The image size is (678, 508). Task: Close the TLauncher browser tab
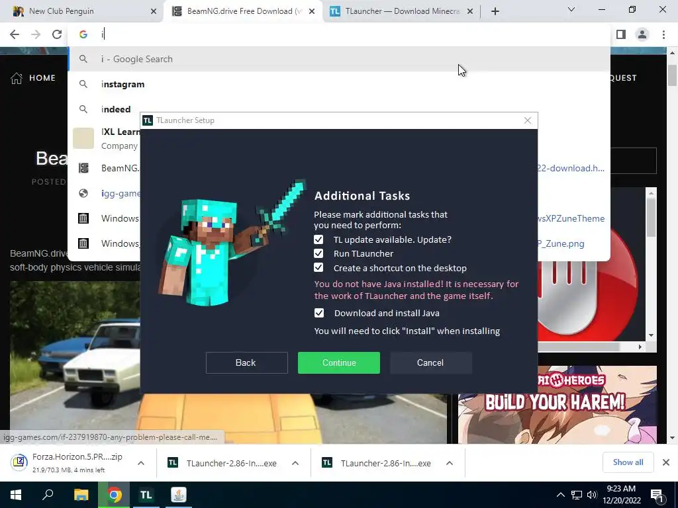[470, 11]
